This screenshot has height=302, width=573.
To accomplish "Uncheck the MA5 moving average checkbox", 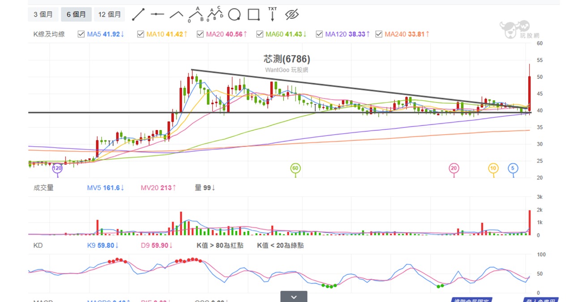I will coord(81,34).
